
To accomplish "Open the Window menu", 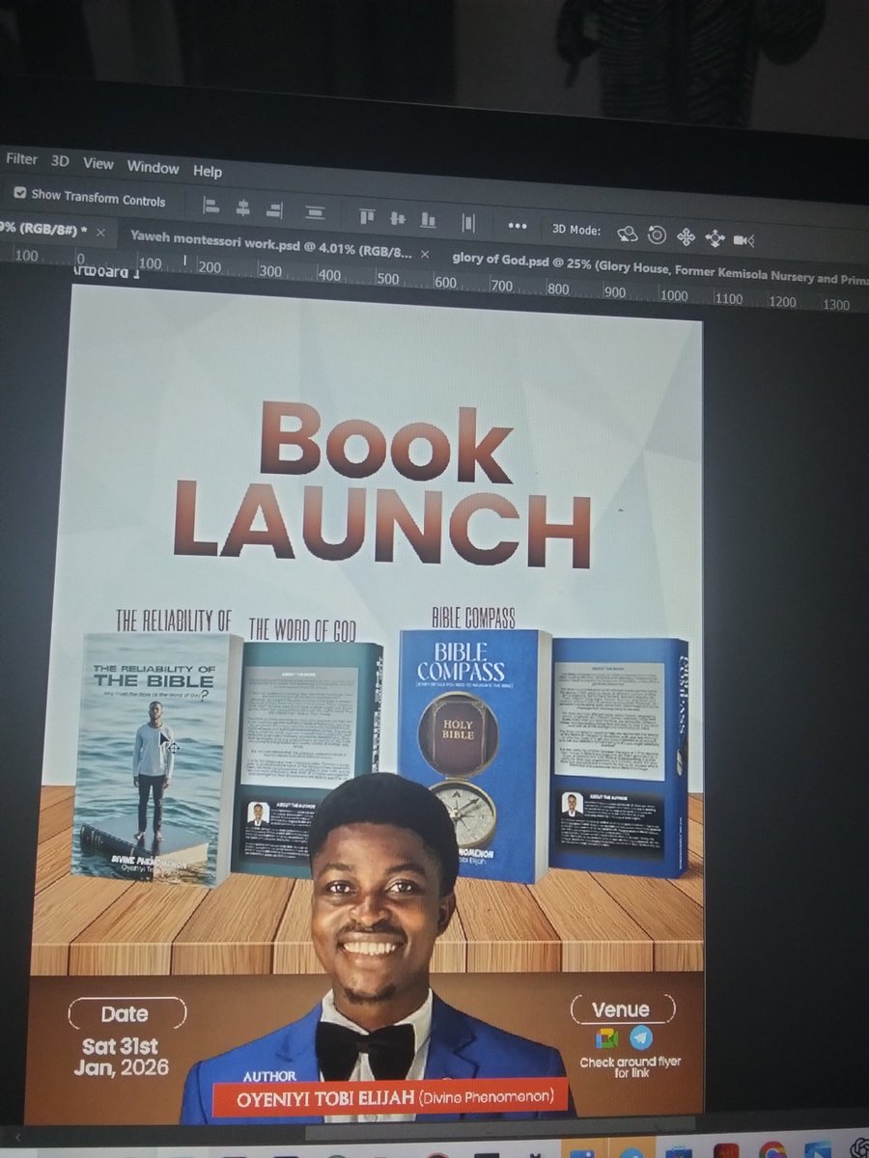I will (x=153, y=167).
